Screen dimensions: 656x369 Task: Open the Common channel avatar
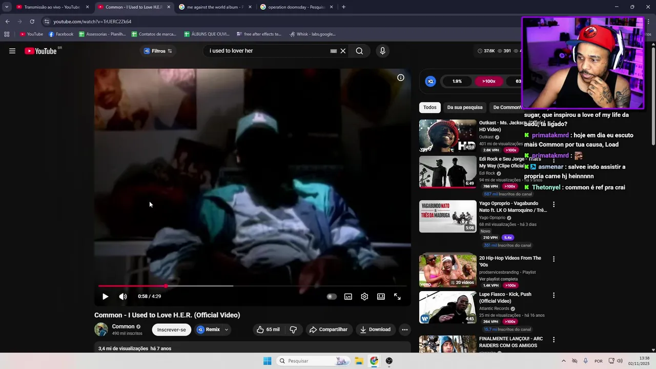101,330
